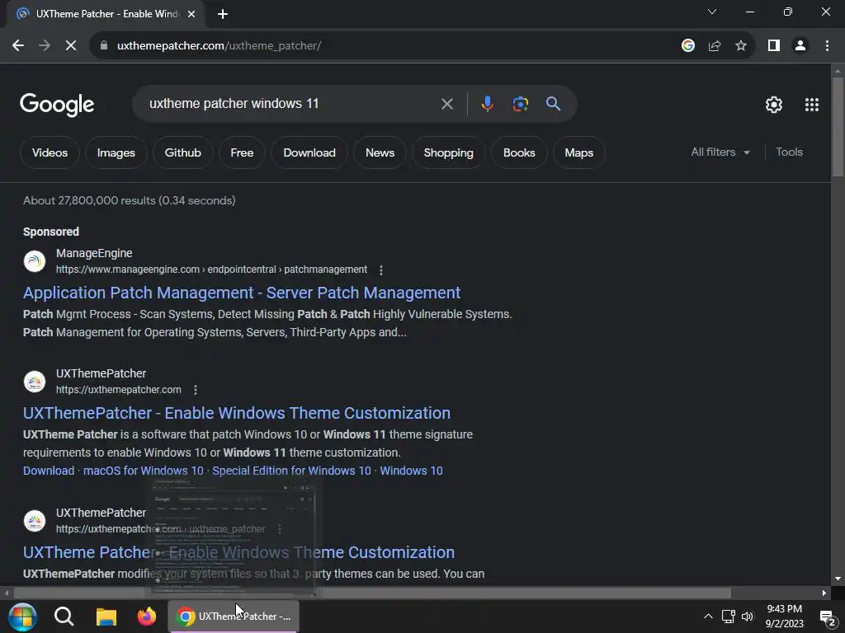Start a voice search with the microphone
Image resolution: width=845 pixels, height=633 pixels.
click(487, 104)
